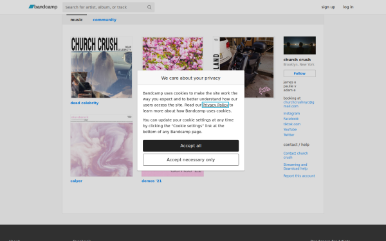Open the pink blossoms album cover
This screenshot has width=386, height=241.
pos(172,53)
